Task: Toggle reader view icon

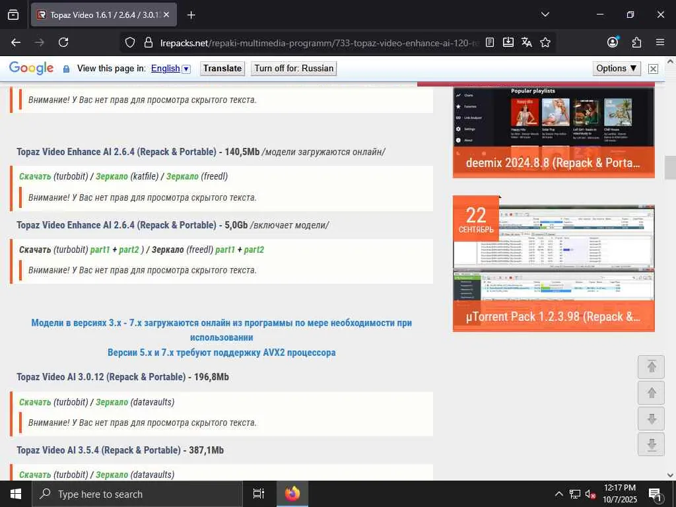Action: point(490,42)
